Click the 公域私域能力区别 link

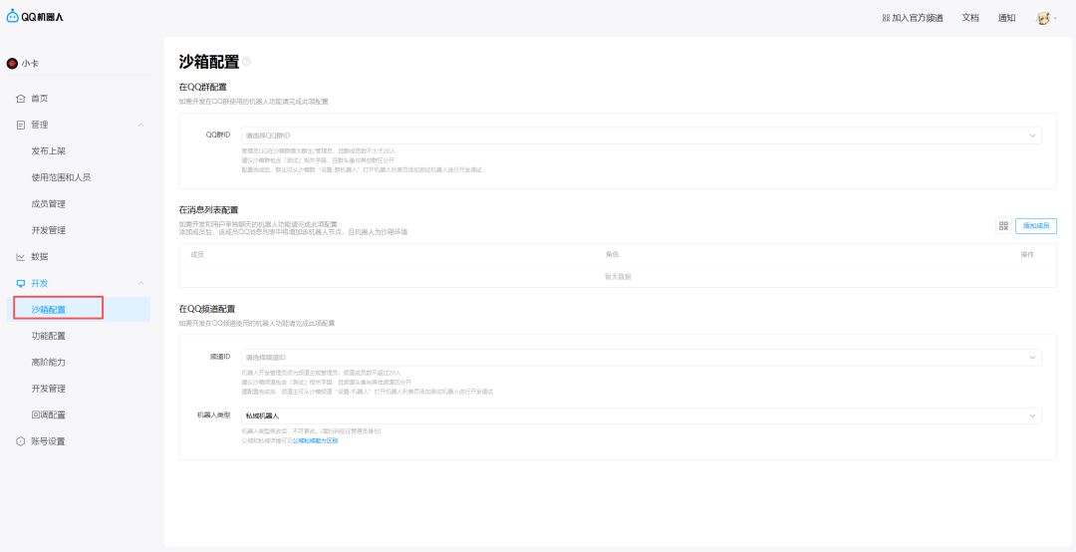point(315,440)
